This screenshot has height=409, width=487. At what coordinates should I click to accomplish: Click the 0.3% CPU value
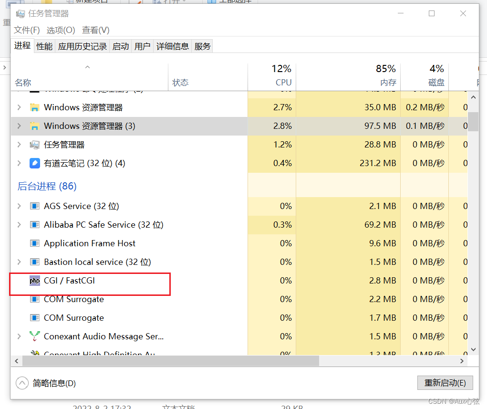tap(282, 225)
